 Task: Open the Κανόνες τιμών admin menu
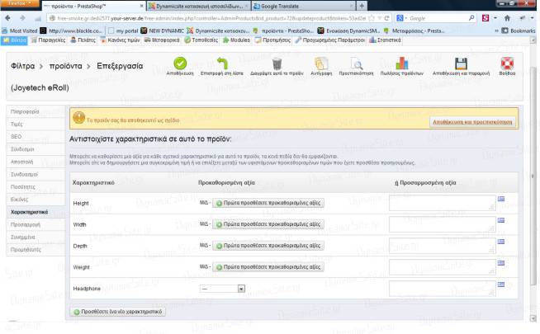[x=121, y=40]
